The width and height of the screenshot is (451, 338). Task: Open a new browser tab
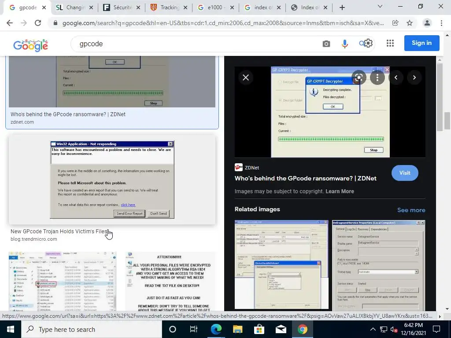[x=342, y=8]
